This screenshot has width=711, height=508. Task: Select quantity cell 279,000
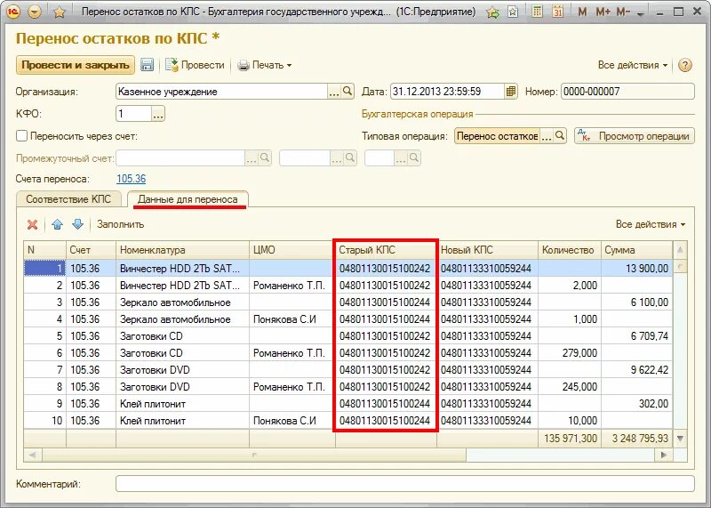(570, 352)
